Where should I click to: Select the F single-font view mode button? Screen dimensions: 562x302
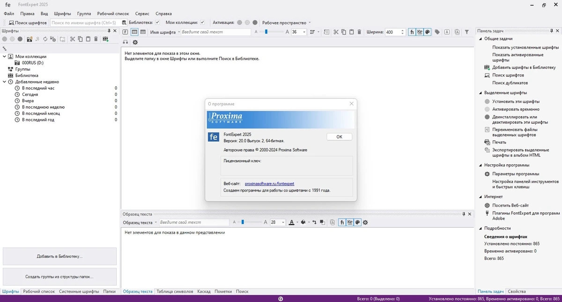point(126,32)
